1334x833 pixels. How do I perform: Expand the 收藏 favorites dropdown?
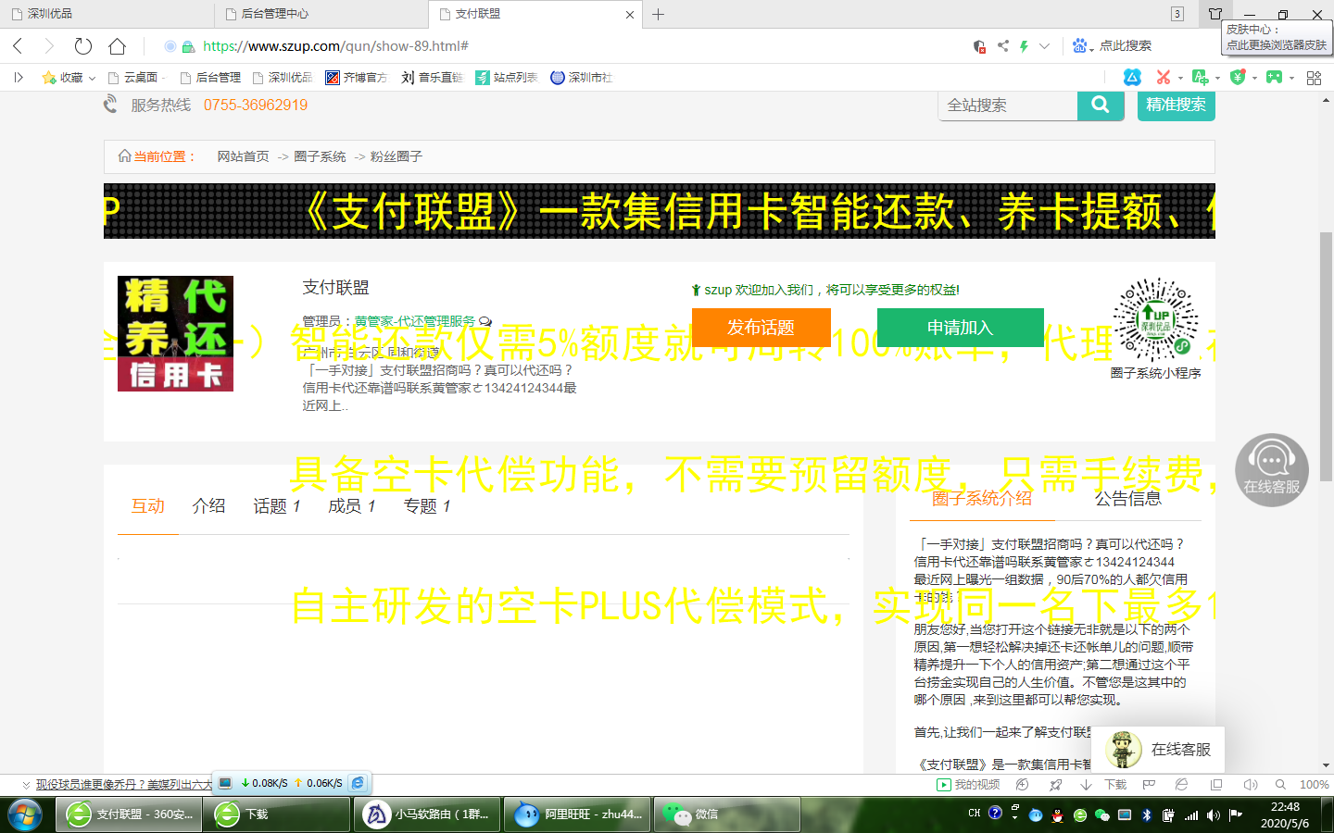(x=92, y=78)
